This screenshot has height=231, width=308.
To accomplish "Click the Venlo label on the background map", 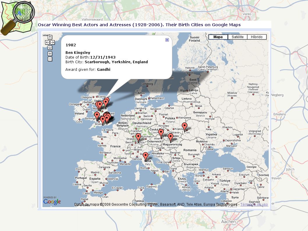I will [x=247, y=14].
